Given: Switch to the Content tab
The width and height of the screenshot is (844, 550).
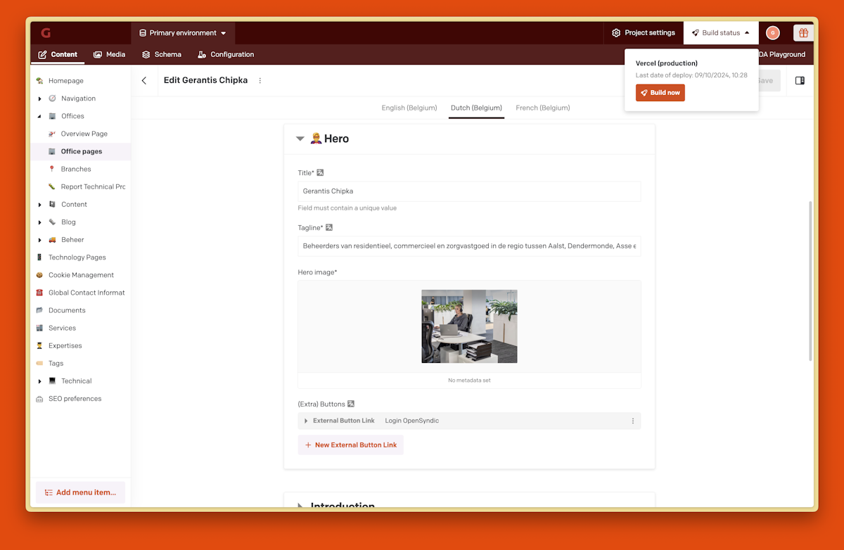Looking at the screenshot, I should pyautogui.click(x=58, y=54).
